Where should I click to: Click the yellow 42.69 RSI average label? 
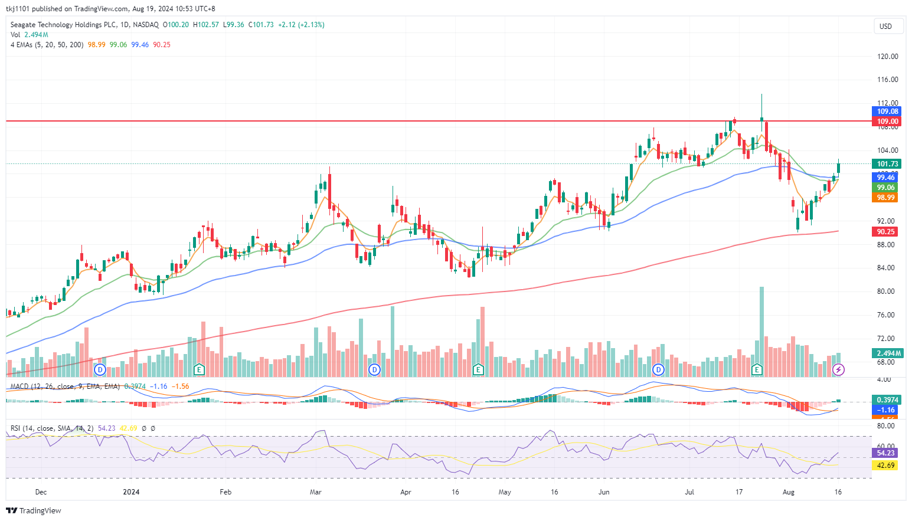coord(885,466)
